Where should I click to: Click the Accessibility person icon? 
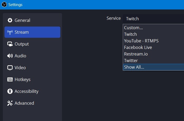10,91
